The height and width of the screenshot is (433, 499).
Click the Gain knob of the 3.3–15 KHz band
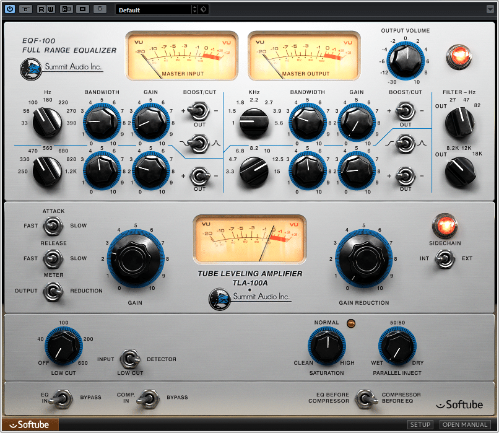point(357,171)
